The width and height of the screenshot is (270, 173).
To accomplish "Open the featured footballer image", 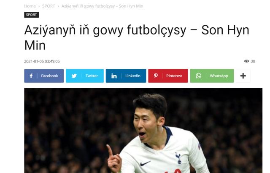I will [x=143, y=130].
